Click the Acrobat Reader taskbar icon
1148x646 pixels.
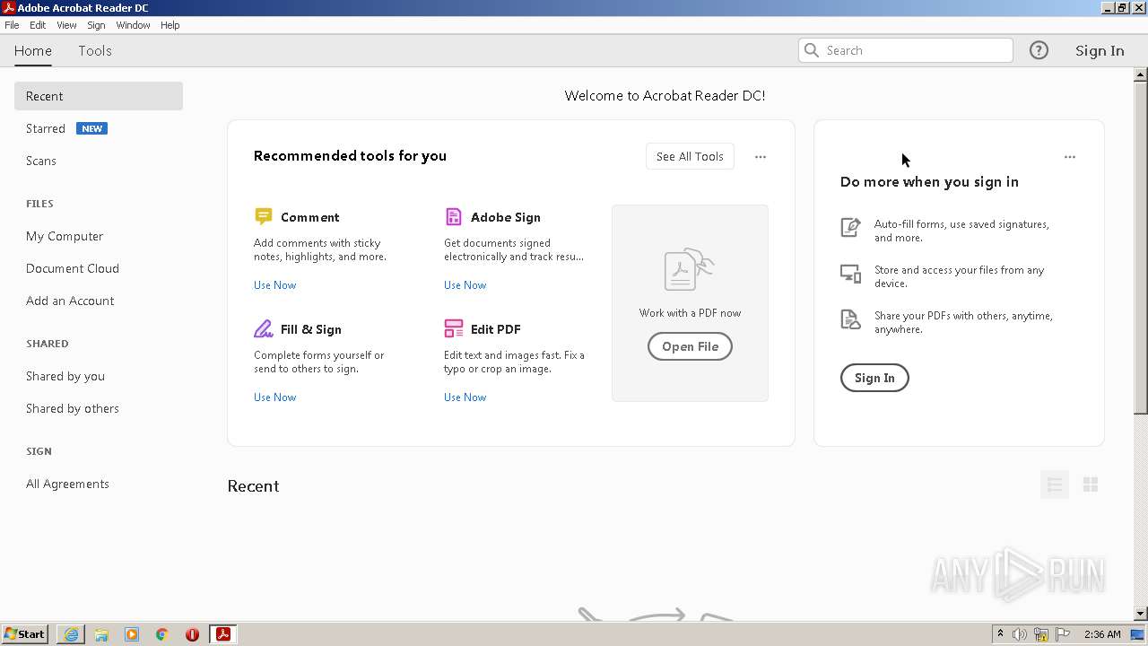pos(222,634)
